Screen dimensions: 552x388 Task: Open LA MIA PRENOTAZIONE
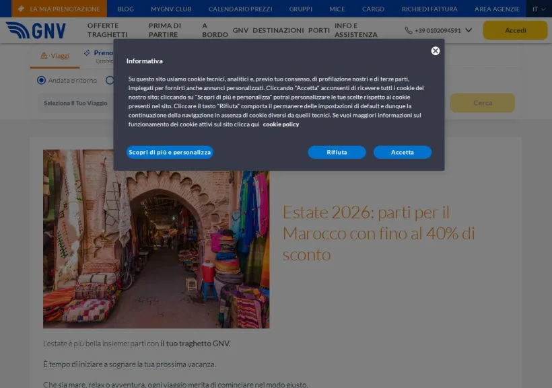[x=59, y=9]
